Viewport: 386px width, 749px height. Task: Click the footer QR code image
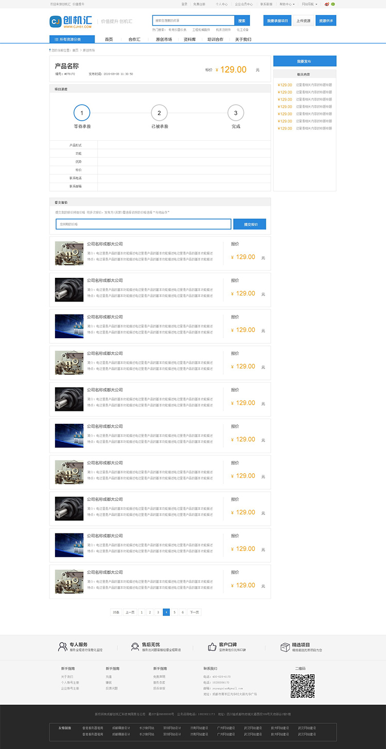pos(302,686)
